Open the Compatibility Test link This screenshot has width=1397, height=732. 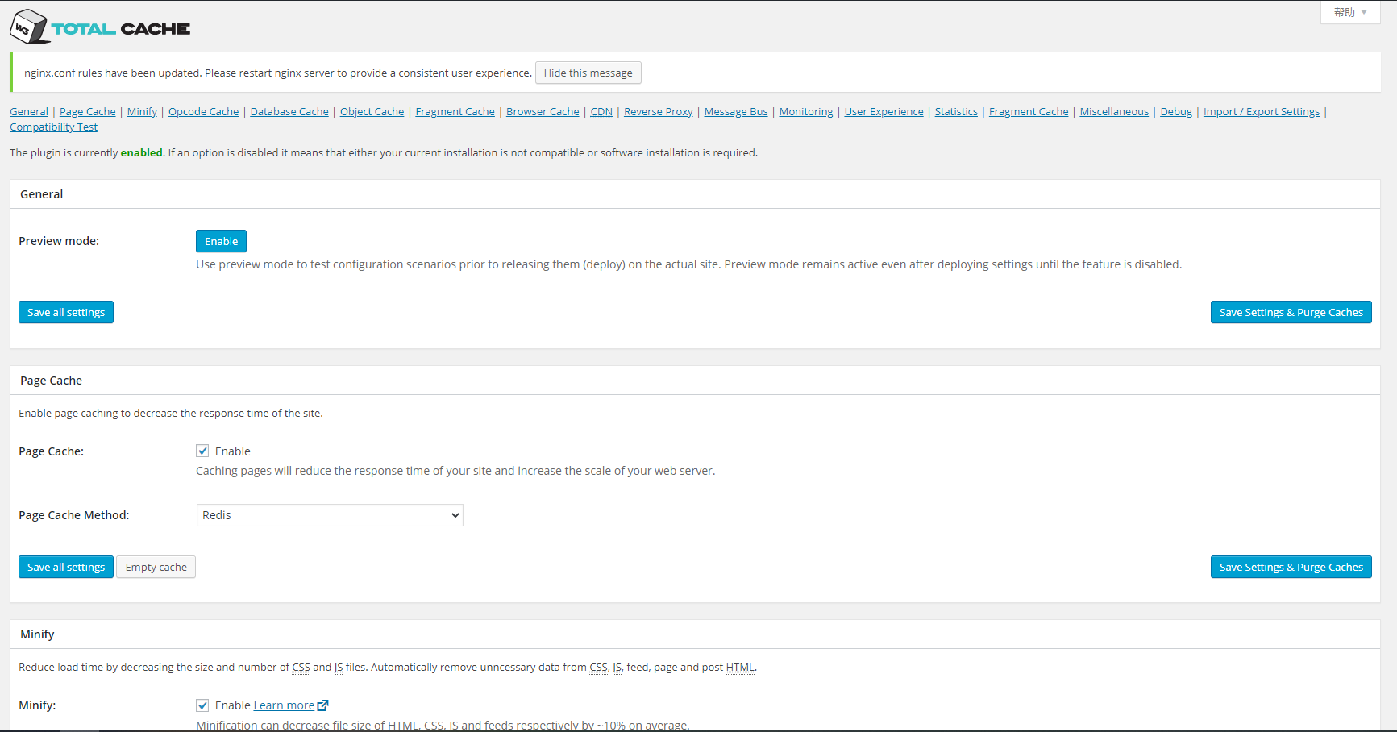(x=53, y=127)
